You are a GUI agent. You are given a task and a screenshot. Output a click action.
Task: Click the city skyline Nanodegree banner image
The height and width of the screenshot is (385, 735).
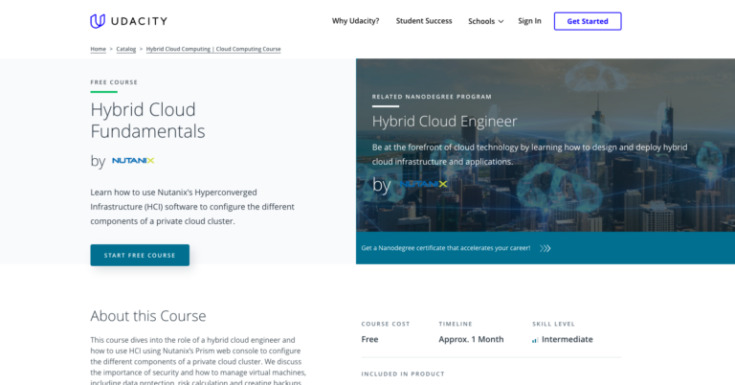pyautogui.click(x=546, y=145)
